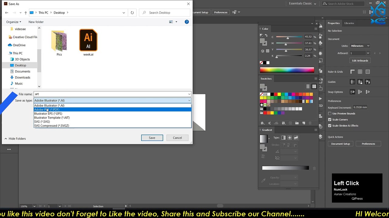Enable Use Preview Bounds checkbox
Screen dimensions: 389x218
(330, 114)
